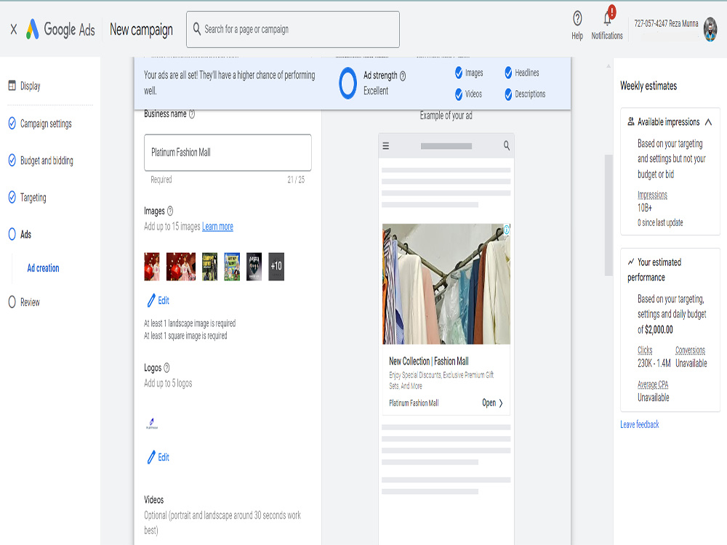Click the 'New Collection | Fashion Mall' headline
Image resolution: width=727 pixels, height=545 pixels.
tap(429, 361)
